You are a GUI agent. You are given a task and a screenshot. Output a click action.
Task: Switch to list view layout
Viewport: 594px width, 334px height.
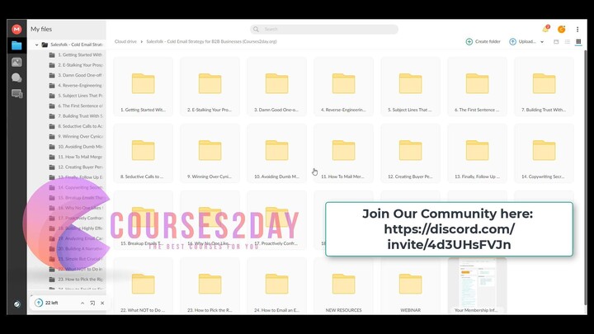(x=567, y=41)
